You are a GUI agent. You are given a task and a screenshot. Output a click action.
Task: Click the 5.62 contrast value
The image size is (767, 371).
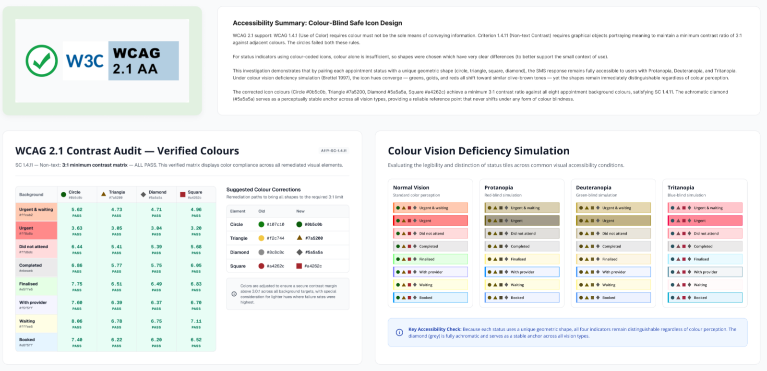coord(77,209)
